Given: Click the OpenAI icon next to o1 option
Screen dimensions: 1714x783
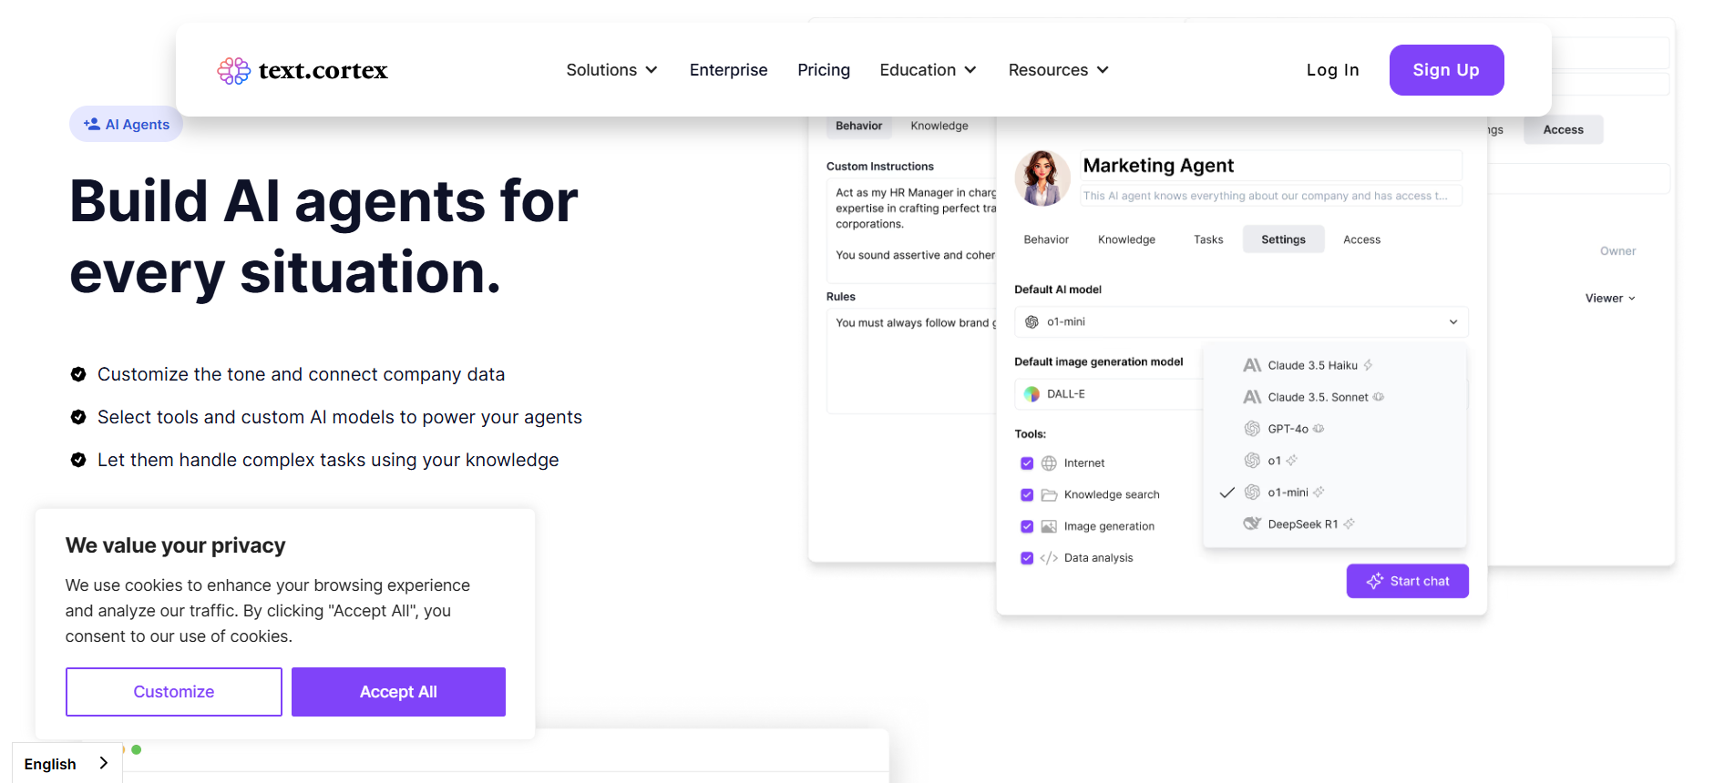Looking at the screenshot, I should pyautogui.click(x=1252, y=461).
